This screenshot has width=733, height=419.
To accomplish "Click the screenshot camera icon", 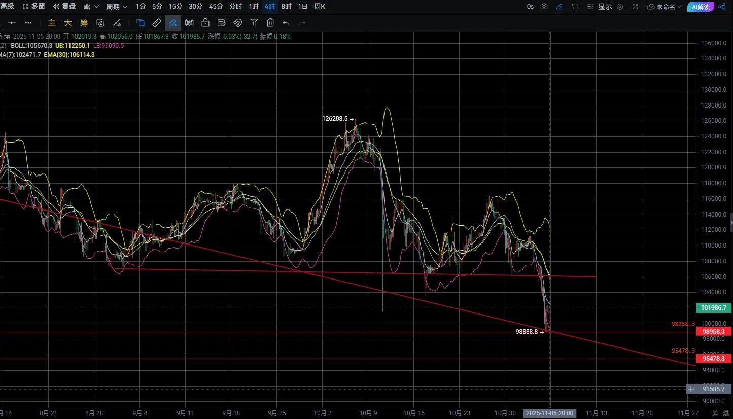I will pos(544,7).
